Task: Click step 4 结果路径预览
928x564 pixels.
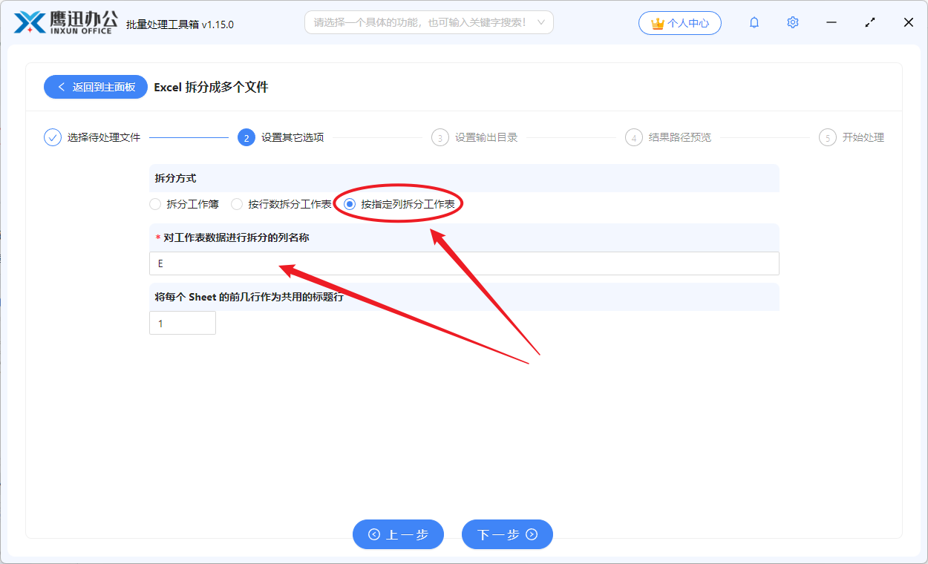Action: (x=634, y=137)
